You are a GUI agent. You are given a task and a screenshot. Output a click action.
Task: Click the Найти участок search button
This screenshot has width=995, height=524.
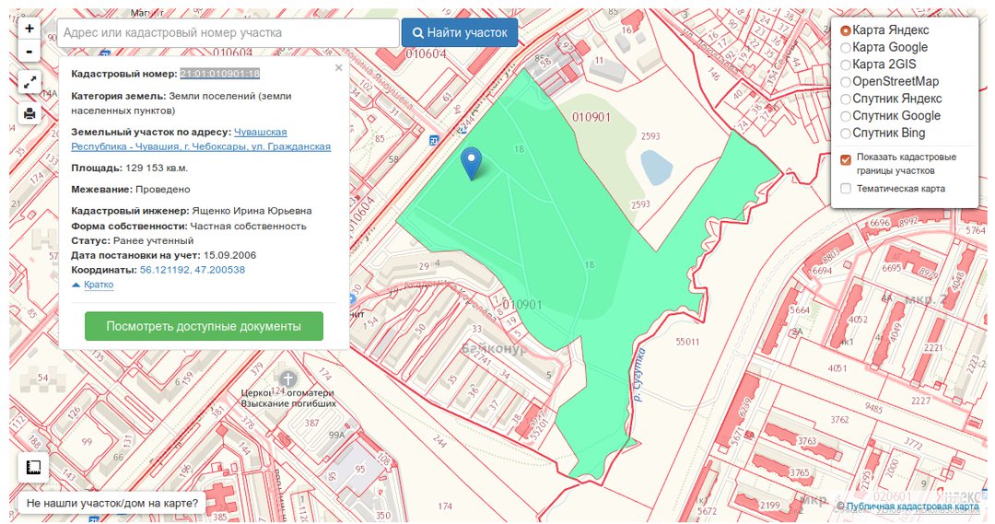459,33
